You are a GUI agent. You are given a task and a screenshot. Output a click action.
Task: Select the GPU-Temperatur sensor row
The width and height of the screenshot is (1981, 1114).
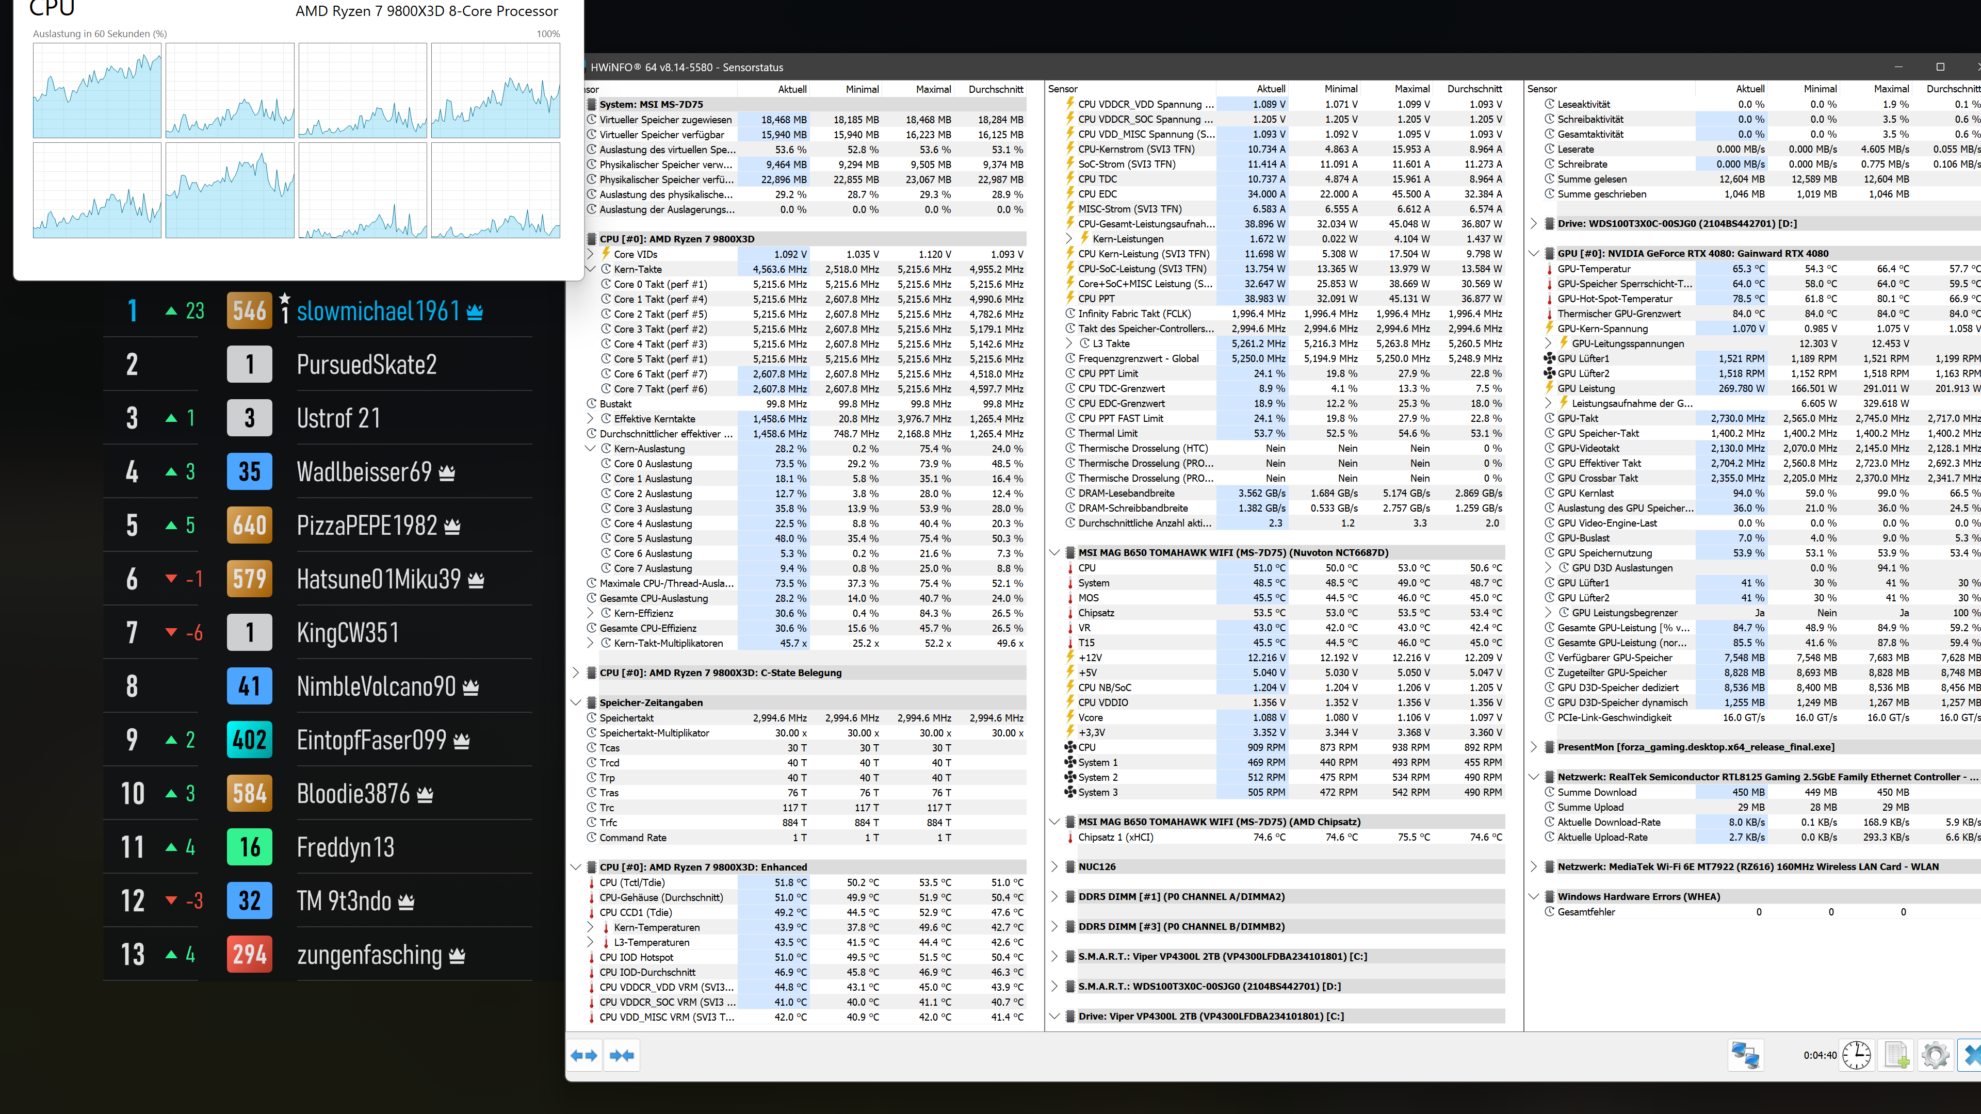click(1594, 269)
